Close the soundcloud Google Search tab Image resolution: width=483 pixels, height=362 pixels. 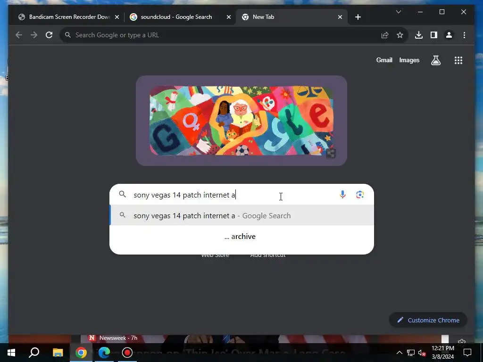pos(229,17)
